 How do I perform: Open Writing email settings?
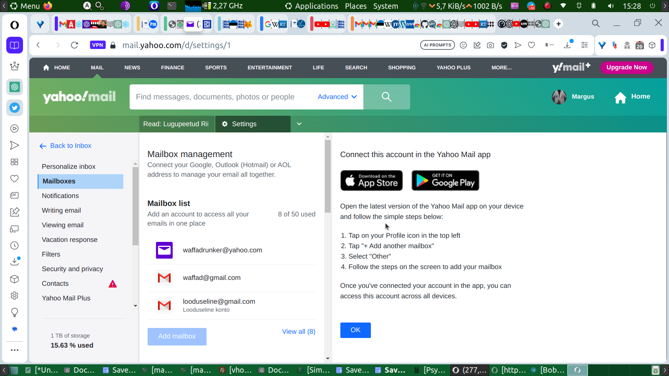[61, 211]
